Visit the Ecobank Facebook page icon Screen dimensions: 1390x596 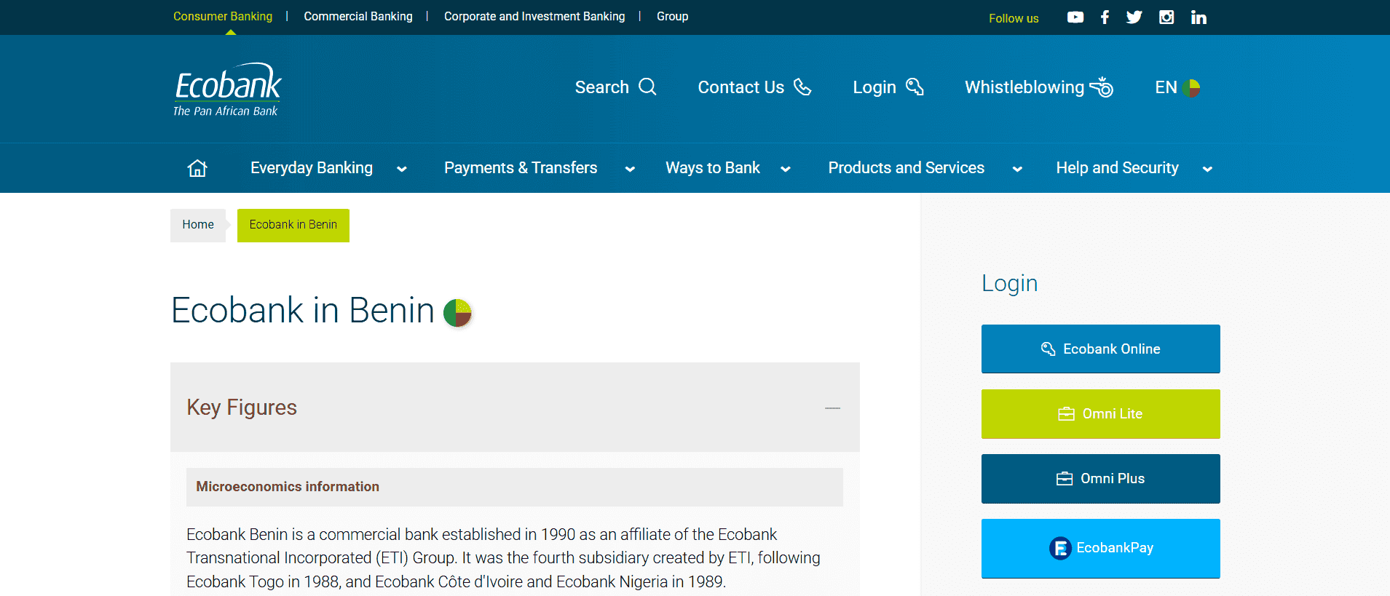tap(1105, 17)
